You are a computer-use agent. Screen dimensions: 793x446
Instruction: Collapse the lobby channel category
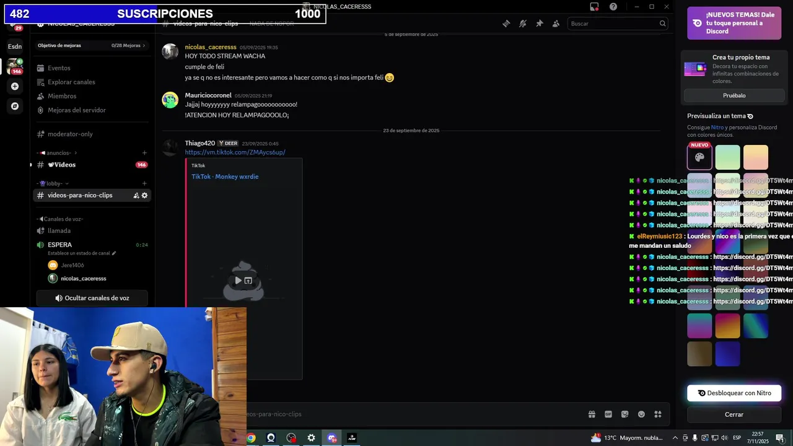(x=53, y=183)
